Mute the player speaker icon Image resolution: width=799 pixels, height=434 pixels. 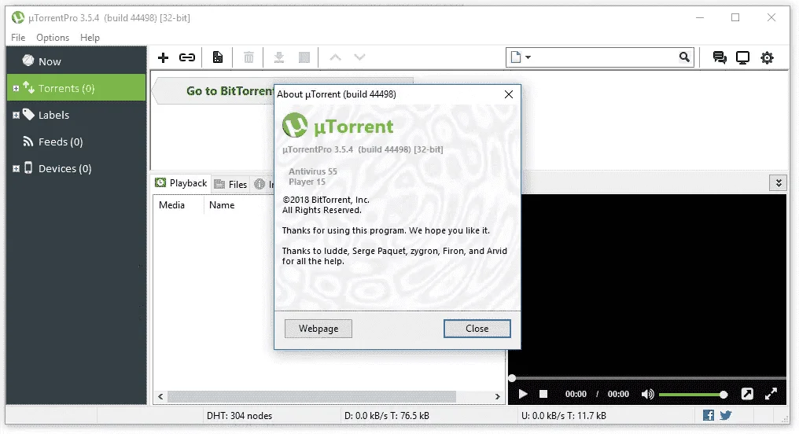[648, 394]
